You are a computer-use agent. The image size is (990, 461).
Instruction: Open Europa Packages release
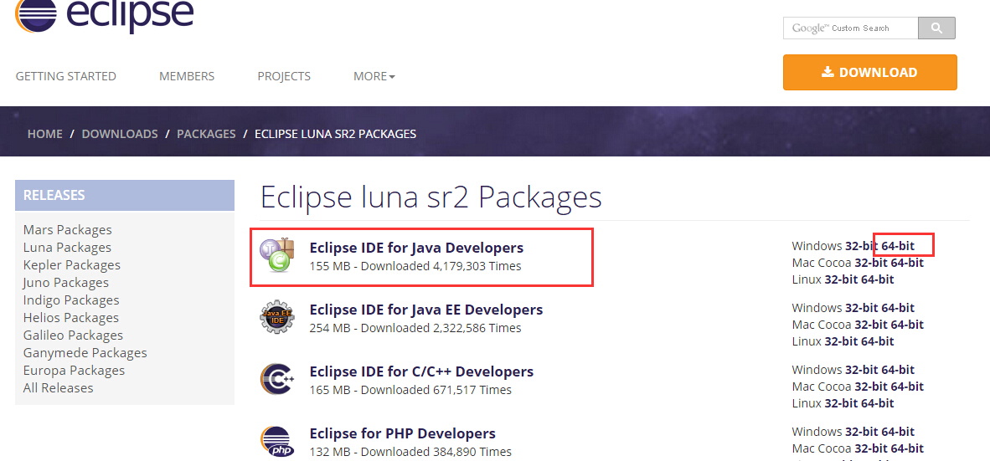click(x=74, y=370)
